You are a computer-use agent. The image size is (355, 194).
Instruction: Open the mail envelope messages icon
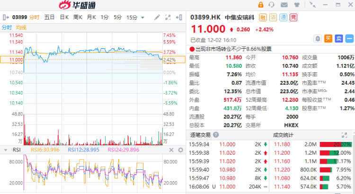pos(284,5)
